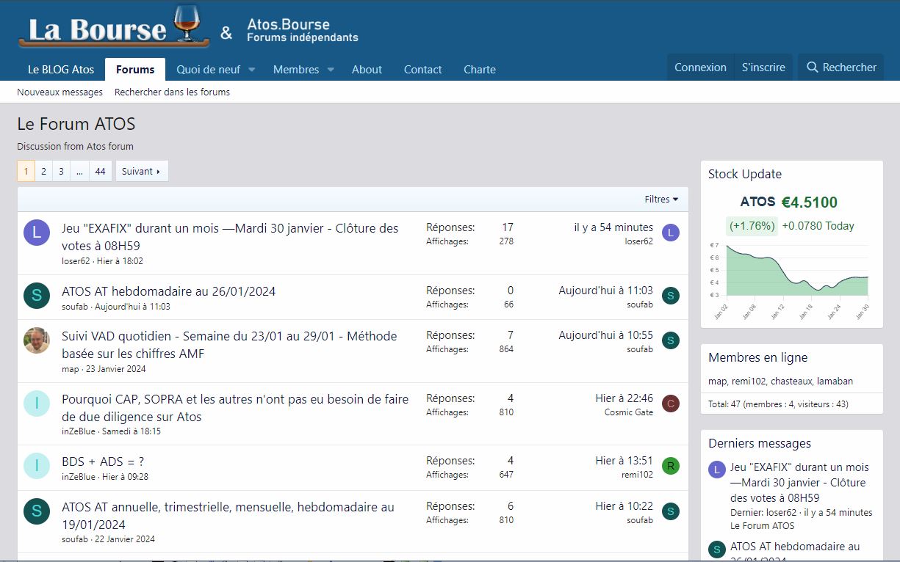
Task: Open Rechercher dans les forums
Action: click(172, 92)
